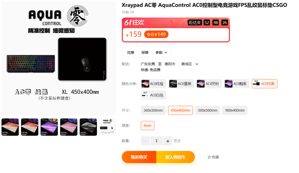Click the quantity input field
The height and width of the screenshot is (173, 299).
click(x=157, y=141)
